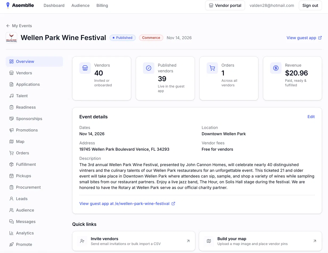Screen dimensions: 328x253
Task: Open the Build your map quick link
Action: click(x=260, y=241)
